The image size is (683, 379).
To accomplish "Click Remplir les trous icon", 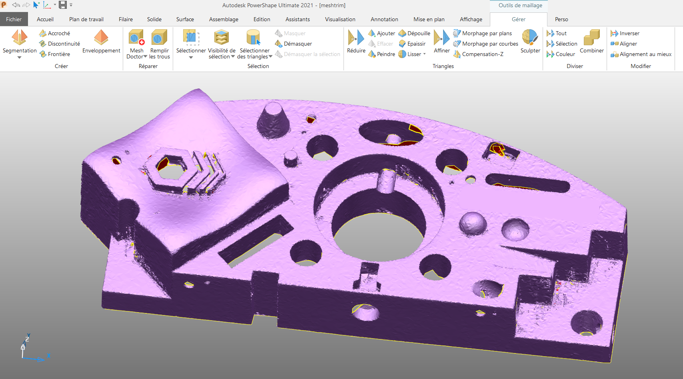I will (x=159, y=38).
